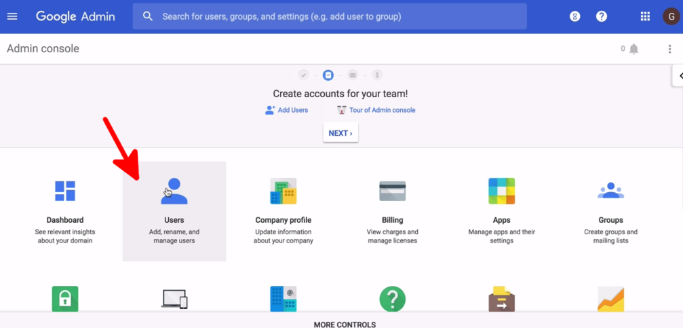This screenshot has width=683, height=328.
Task: Open the account avatar 'G'
Action: click(x=671, y=16)
